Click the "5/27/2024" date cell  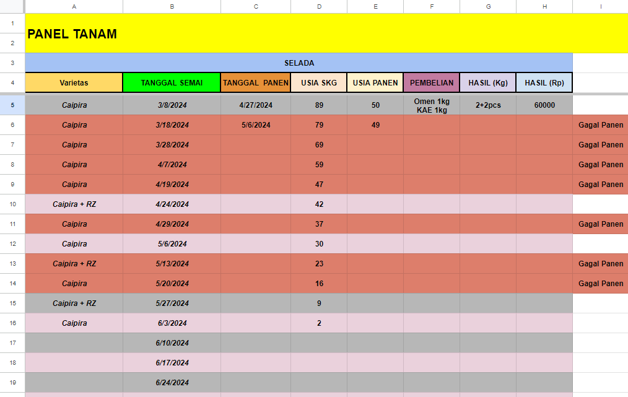[172, 303]
